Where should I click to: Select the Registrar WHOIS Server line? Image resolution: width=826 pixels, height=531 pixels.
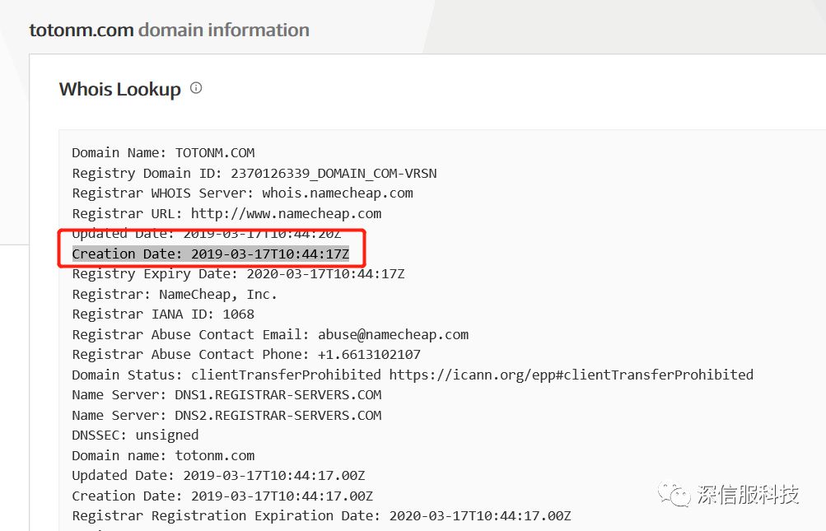(x=242, y=193)
